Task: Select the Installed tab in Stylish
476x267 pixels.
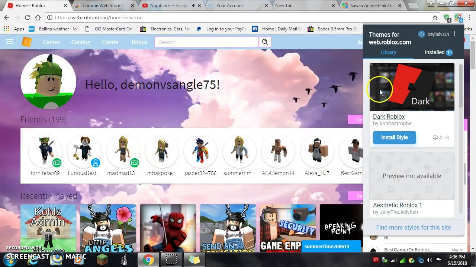Action: pos(439,52)
